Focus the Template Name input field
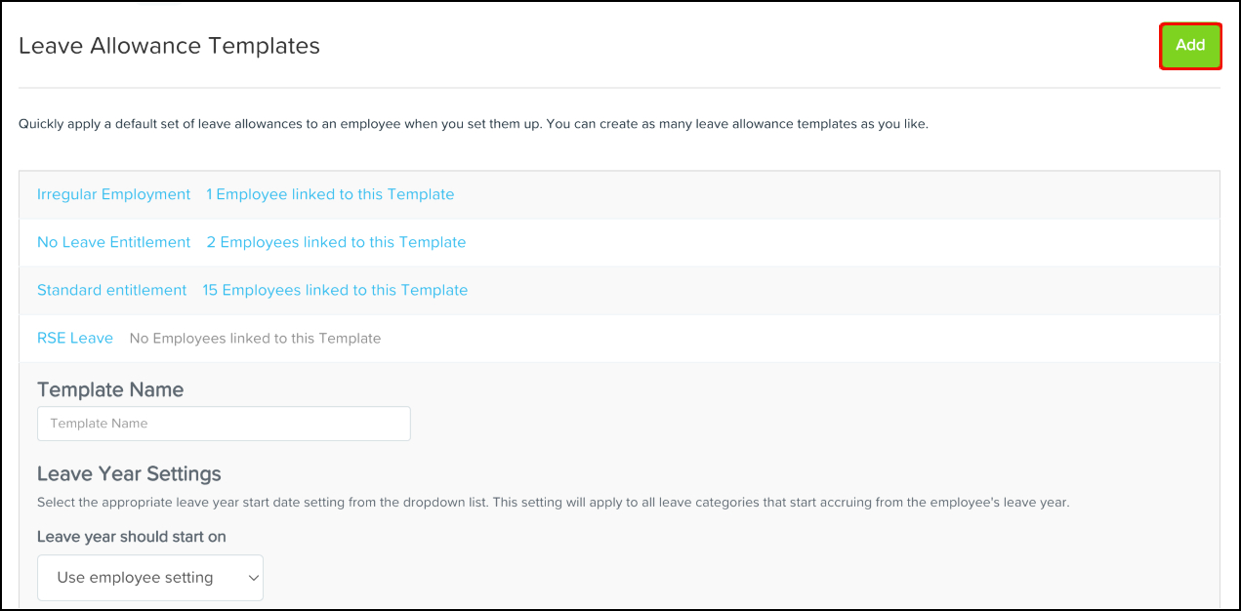Viewport: 1241px width, 611px height. click(224, 424)
